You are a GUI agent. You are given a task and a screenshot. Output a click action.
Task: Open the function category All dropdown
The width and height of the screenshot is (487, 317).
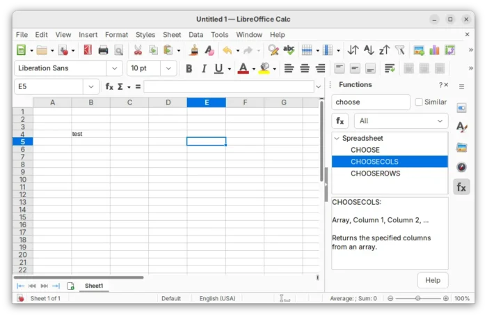[x=401, y=121]
